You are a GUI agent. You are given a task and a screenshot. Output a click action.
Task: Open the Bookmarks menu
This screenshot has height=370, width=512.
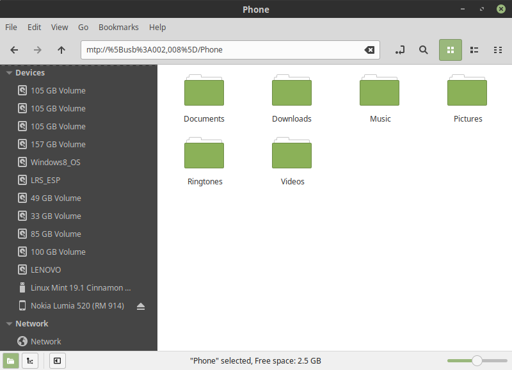point(118,28)
